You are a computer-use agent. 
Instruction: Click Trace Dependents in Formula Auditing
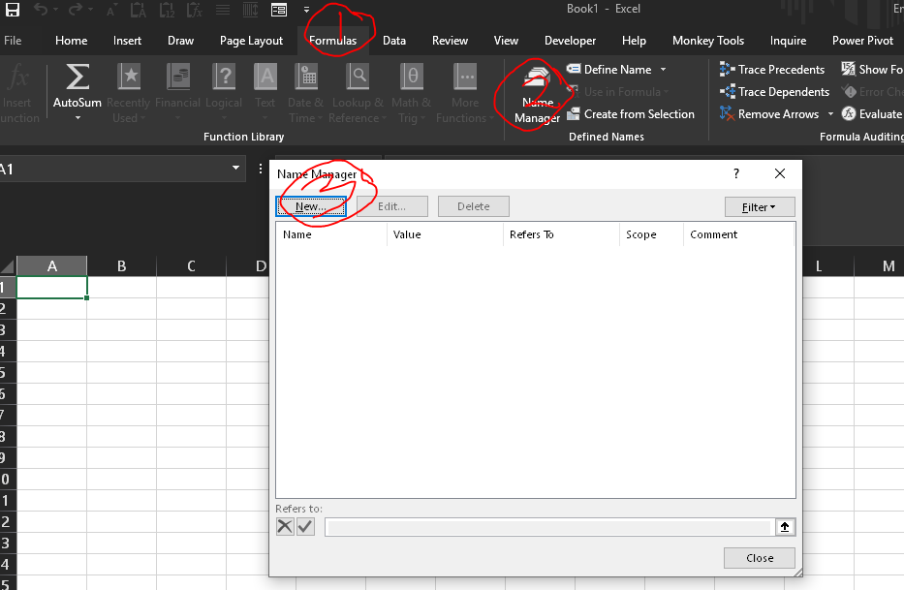coord(774,92)
